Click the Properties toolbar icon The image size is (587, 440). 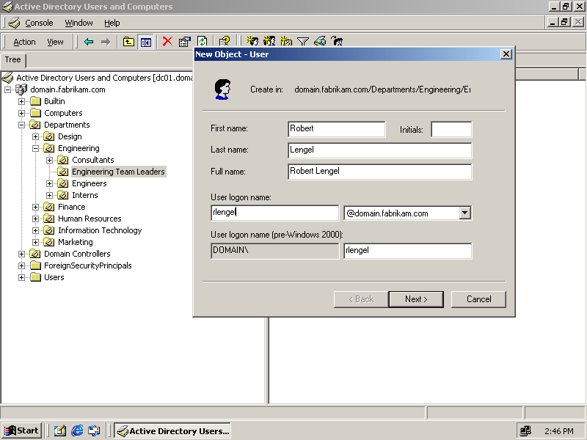coord(185,42)
